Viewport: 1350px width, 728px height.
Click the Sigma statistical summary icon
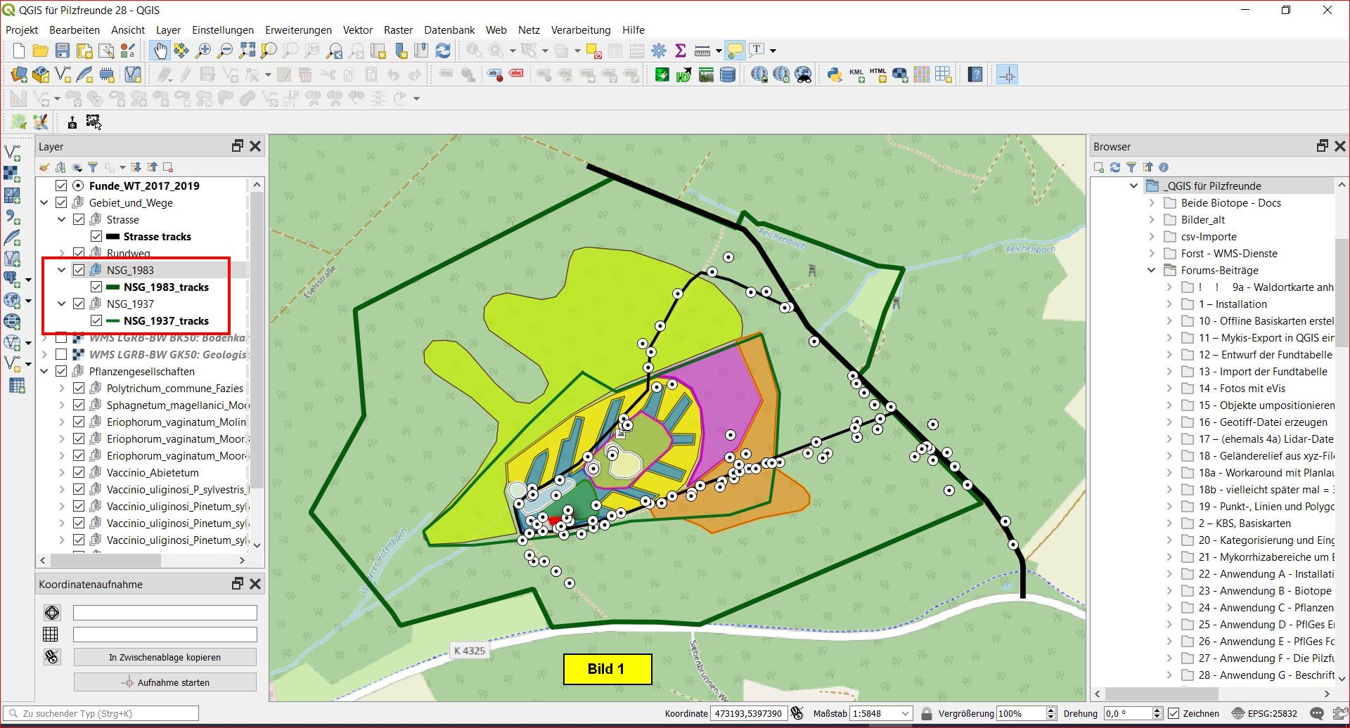point(680,51)
